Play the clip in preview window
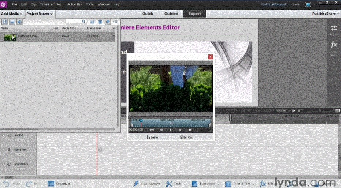Viewport: 341px width, 188px height. pyautogui.click(x=170, y=130)
